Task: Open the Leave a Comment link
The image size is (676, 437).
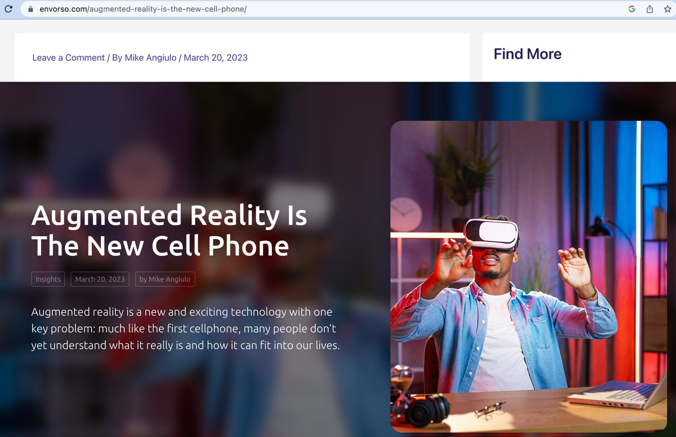Action: coord(68,57)
